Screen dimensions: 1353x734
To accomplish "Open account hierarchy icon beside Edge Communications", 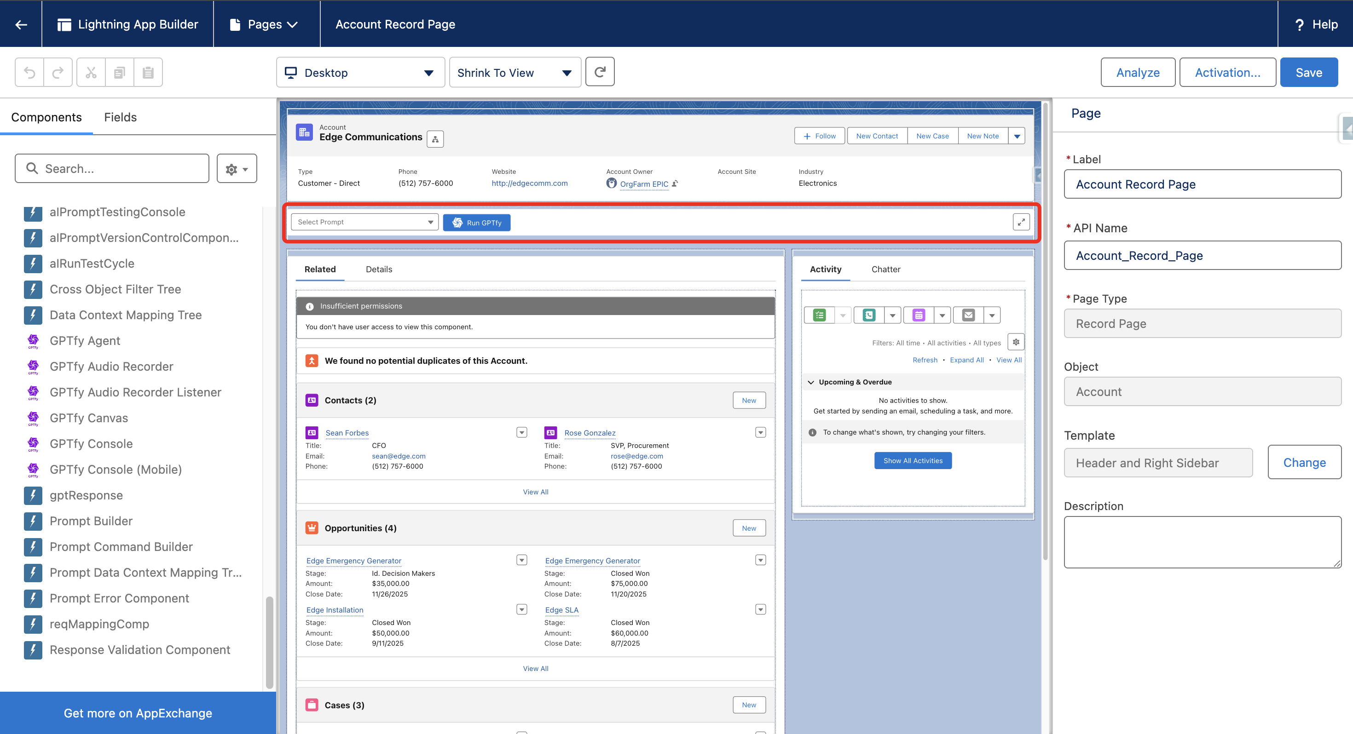I will point(435,139).
